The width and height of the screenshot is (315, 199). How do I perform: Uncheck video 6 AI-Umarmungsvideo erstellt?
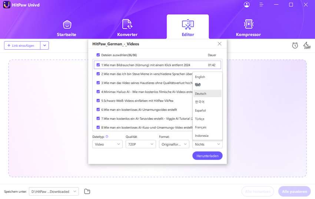tap(98, 109)
